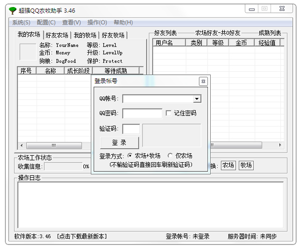Click the farm list horizontal scrollbar thumb

(x=54, y=146)
